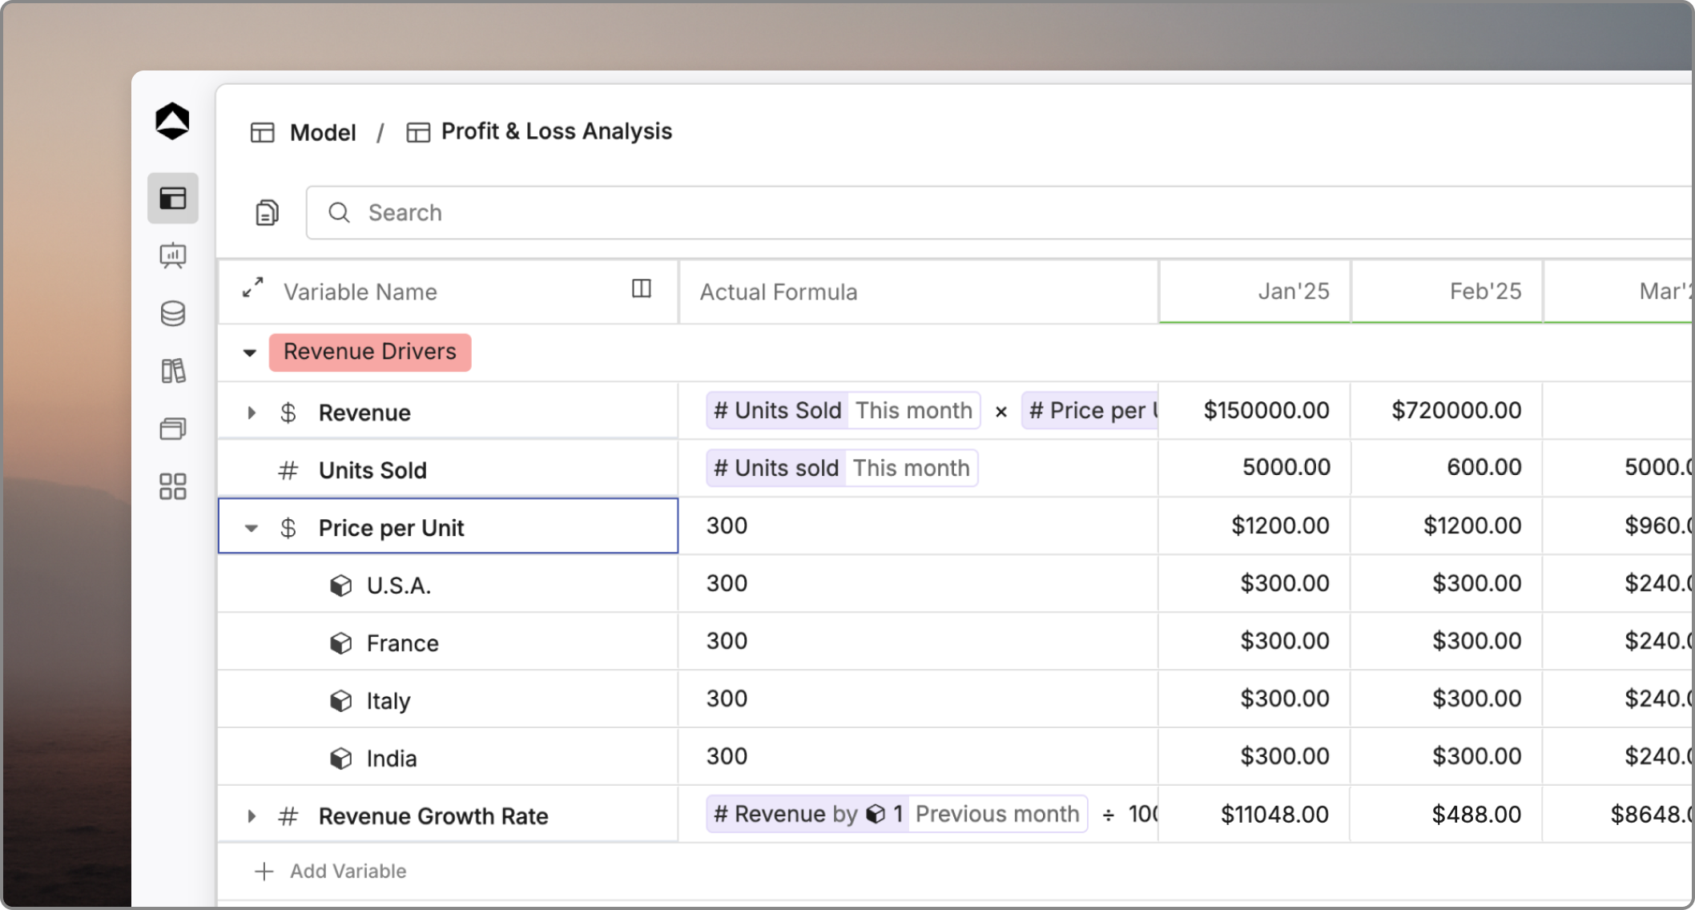Click the Units Sold This month formula chip
This screenshot has height=910, width=1695.
(843, 410)
